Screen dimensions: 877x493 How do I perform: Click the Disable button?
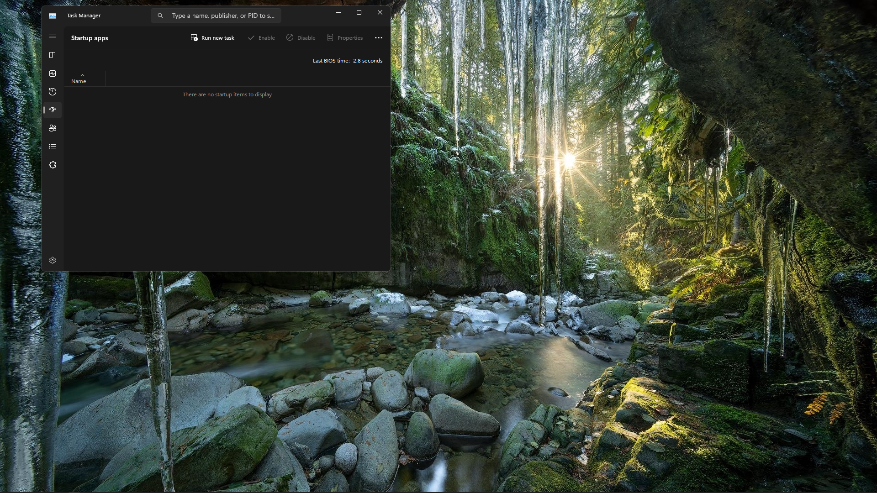tap(301, 38)
